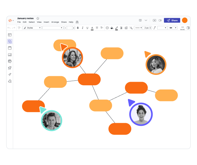Image resolution: width=197 pixels, height=165 pixels.
Task: Click the central dark orange node
Action: [x=89, y=79]
